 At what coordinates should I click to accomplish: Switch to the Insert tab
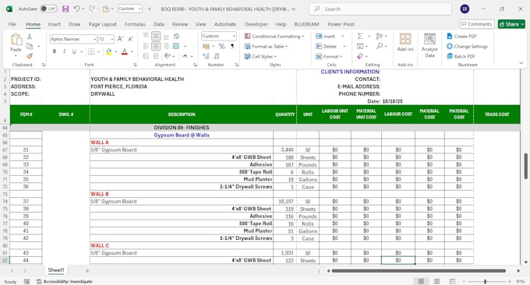tap(54, 24)
